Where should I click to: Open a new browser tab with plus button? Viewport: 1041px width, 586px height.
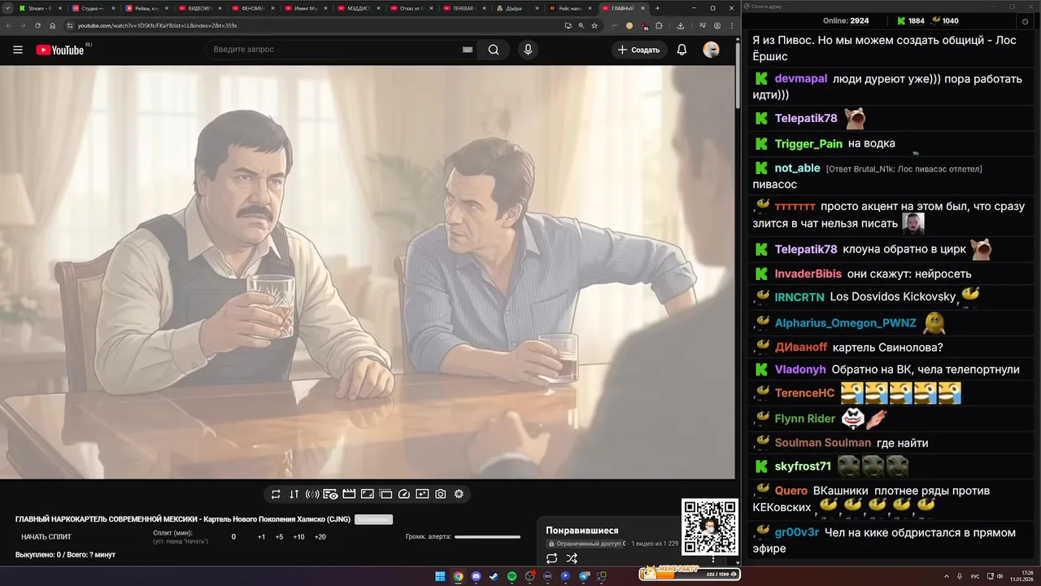(657, 8)
